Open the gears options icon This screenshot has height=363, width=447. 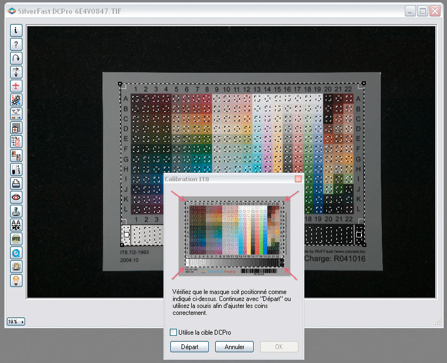(x=16, y=100)
